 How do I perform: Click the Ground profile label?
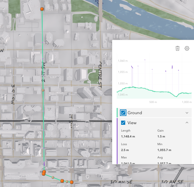[x=135, y=113]
